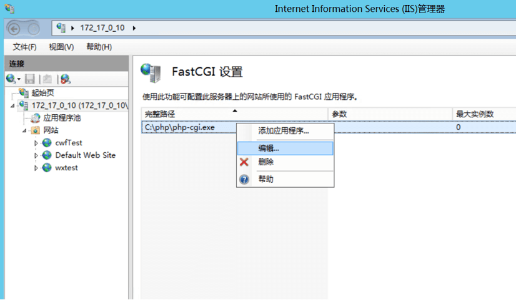
Task: Click the Start Page icon in tree
Action: pyautogui.click(x=24, y=93)
